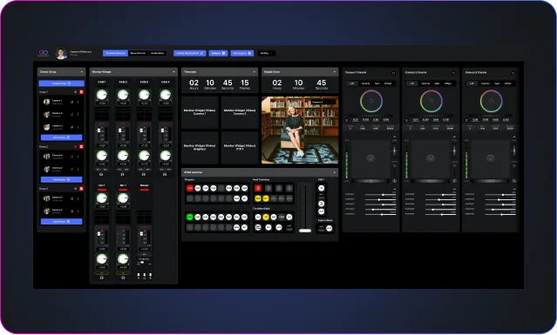Click the Camera 1 color wheel
This screenshot has height=335, width=557.
(371, 102)
